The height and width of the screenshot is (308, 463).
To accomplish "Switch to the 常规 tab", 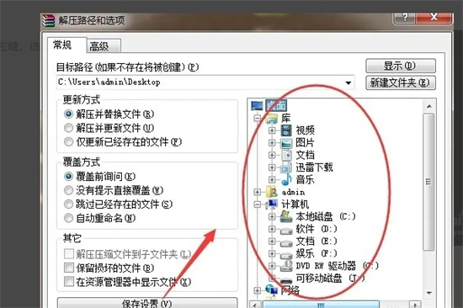I will pos(67,45).
